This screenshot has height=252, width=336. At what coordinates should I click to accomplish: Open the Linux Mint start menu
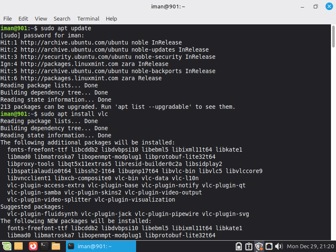point(7,246)
